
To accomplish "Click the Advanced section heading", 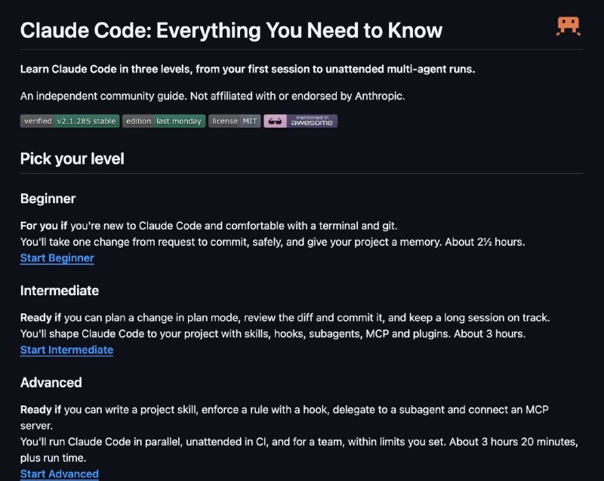I will [51, 382].
